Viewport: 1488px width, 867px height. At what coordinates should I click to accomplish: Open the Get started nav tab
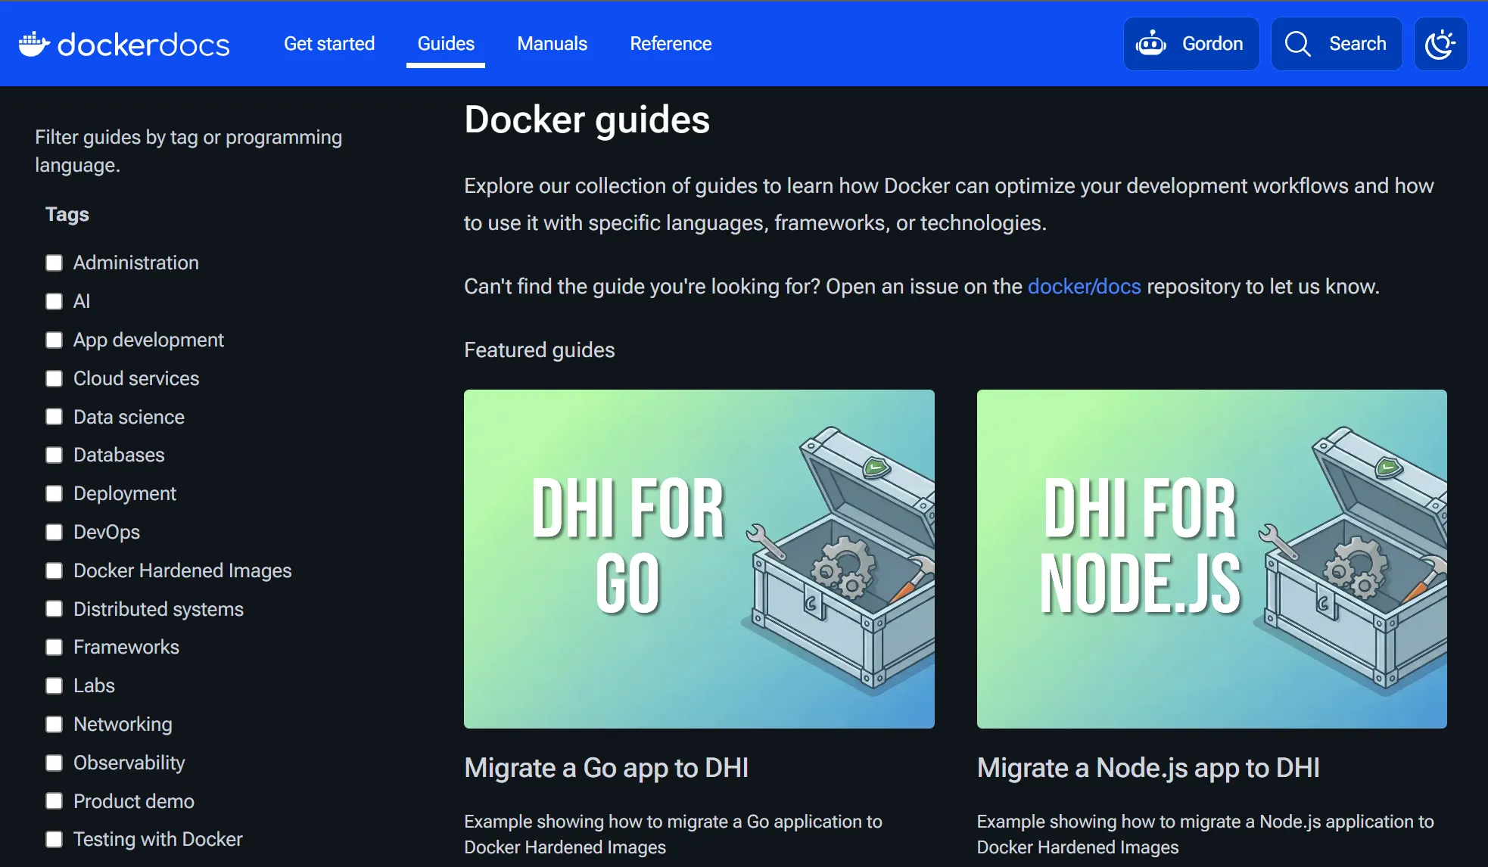tap(329, 44)
